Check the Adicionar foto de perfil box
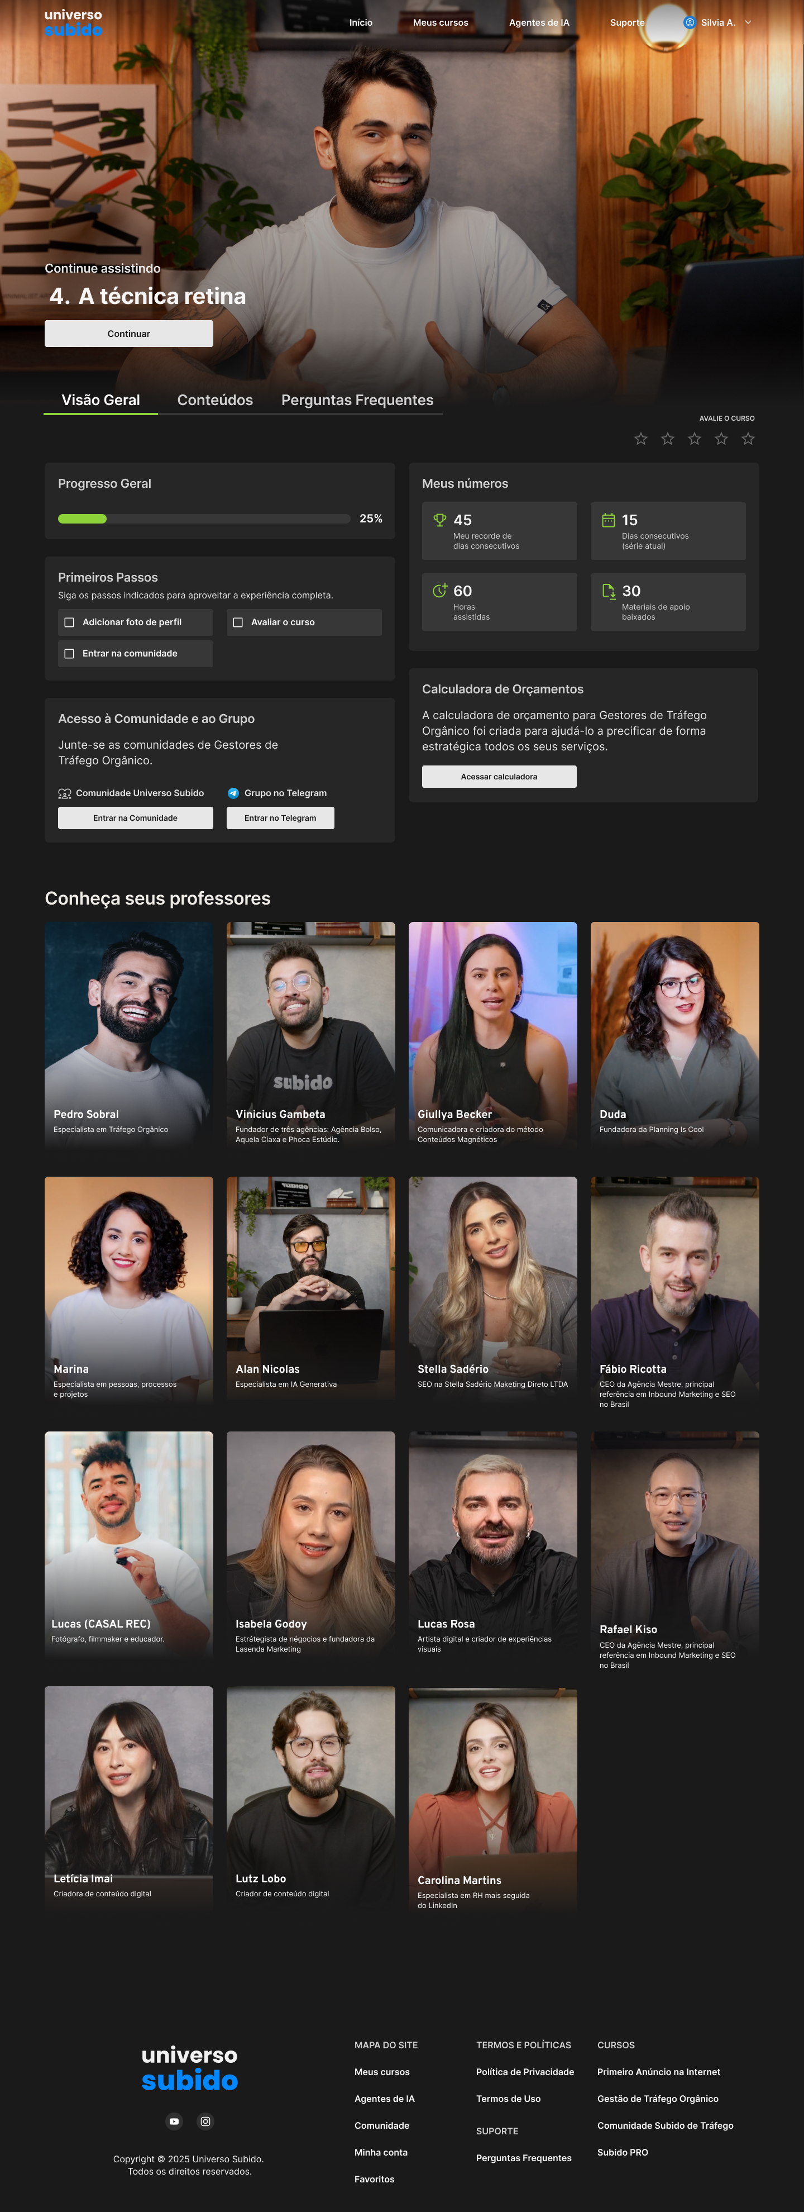Screen dimensions: 804x2212 click(x=69, y=622)
